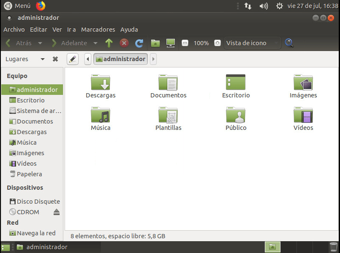Open the Archivo menu
Viewport: 340px width, 253px height.
[14, 30]
